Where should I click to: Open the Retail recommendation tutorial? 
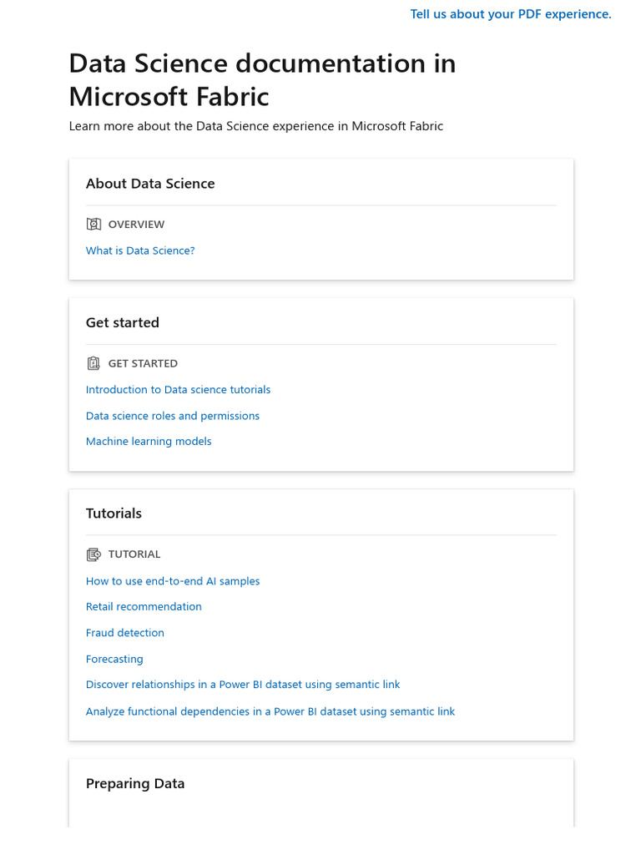click(144, 607)
